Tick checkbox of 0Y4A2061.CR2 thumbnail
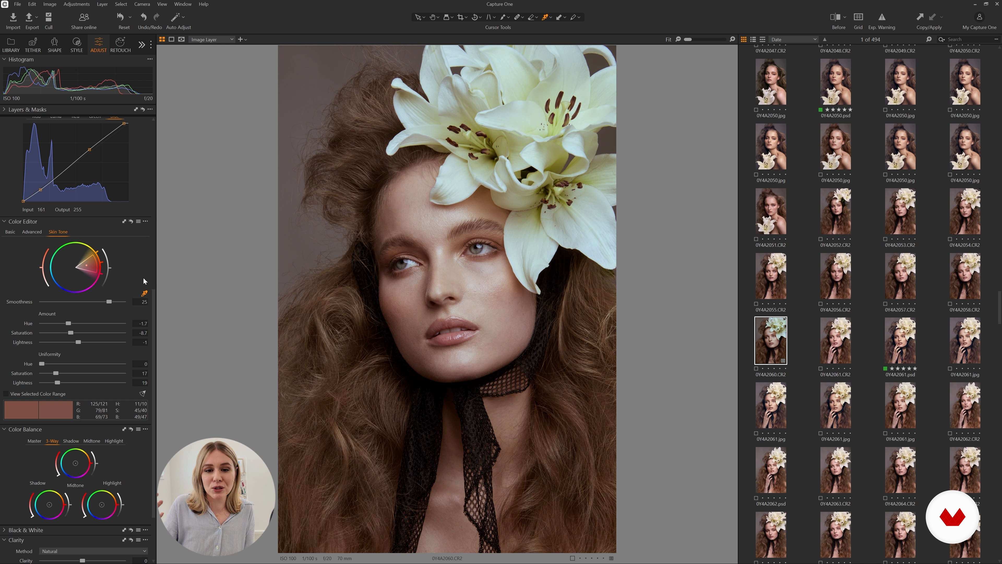The width and height of the screenshot is (1002, 564). click(x=821, y=369)
